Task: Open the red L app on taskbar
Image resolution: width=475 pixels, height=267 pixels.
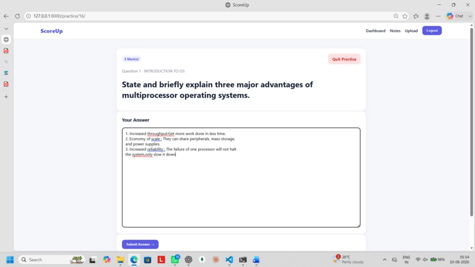Action: (161, 260)
